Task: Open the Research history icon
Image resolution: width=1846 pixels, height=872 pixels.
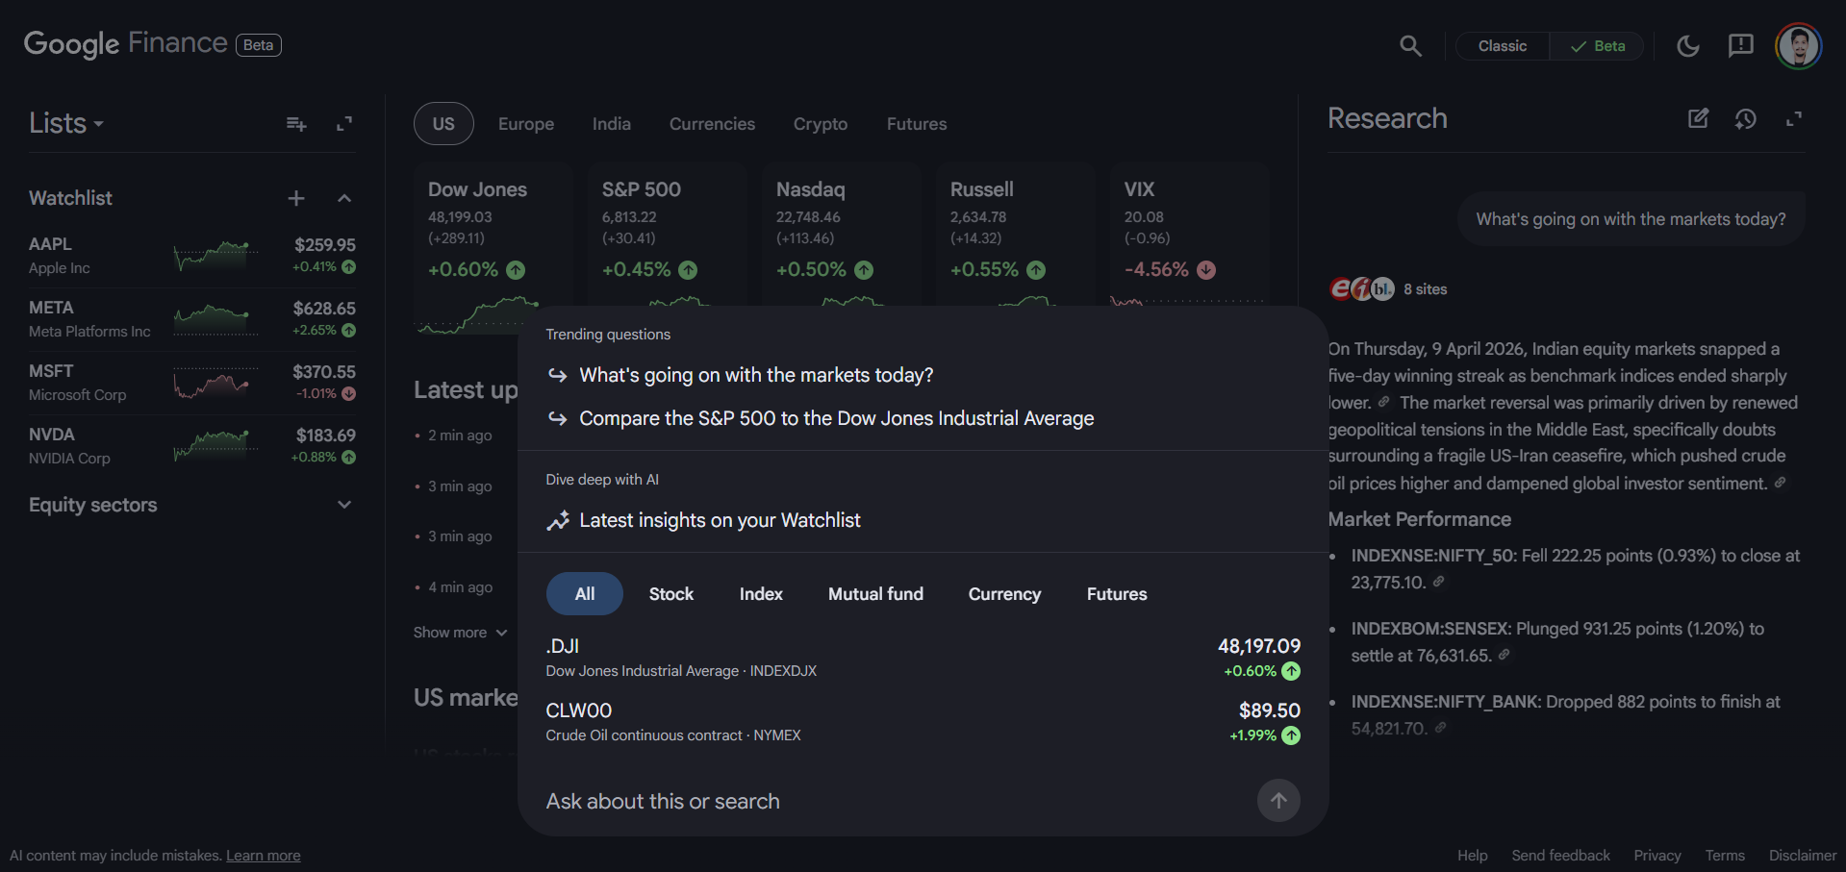Action: (1746, 118)
